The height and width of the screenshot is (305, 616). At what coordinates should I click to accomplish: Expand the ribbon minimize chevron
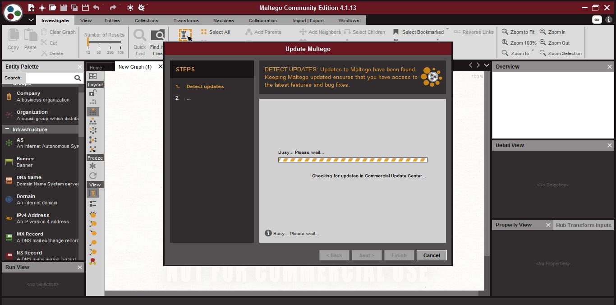[x=31, y=20]
